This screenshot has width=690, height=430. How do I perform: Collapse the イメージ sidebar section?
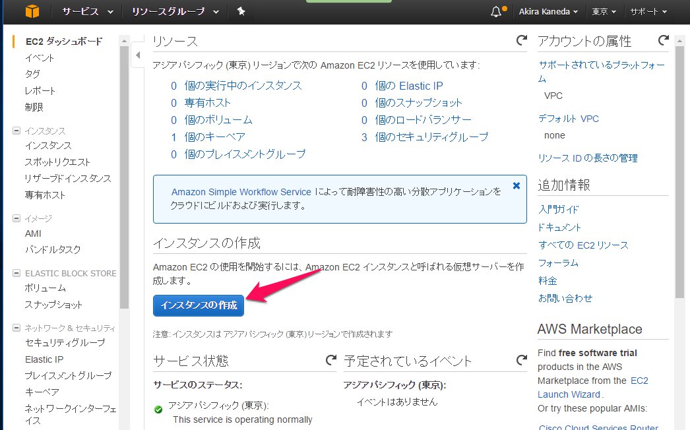[16, 218]
